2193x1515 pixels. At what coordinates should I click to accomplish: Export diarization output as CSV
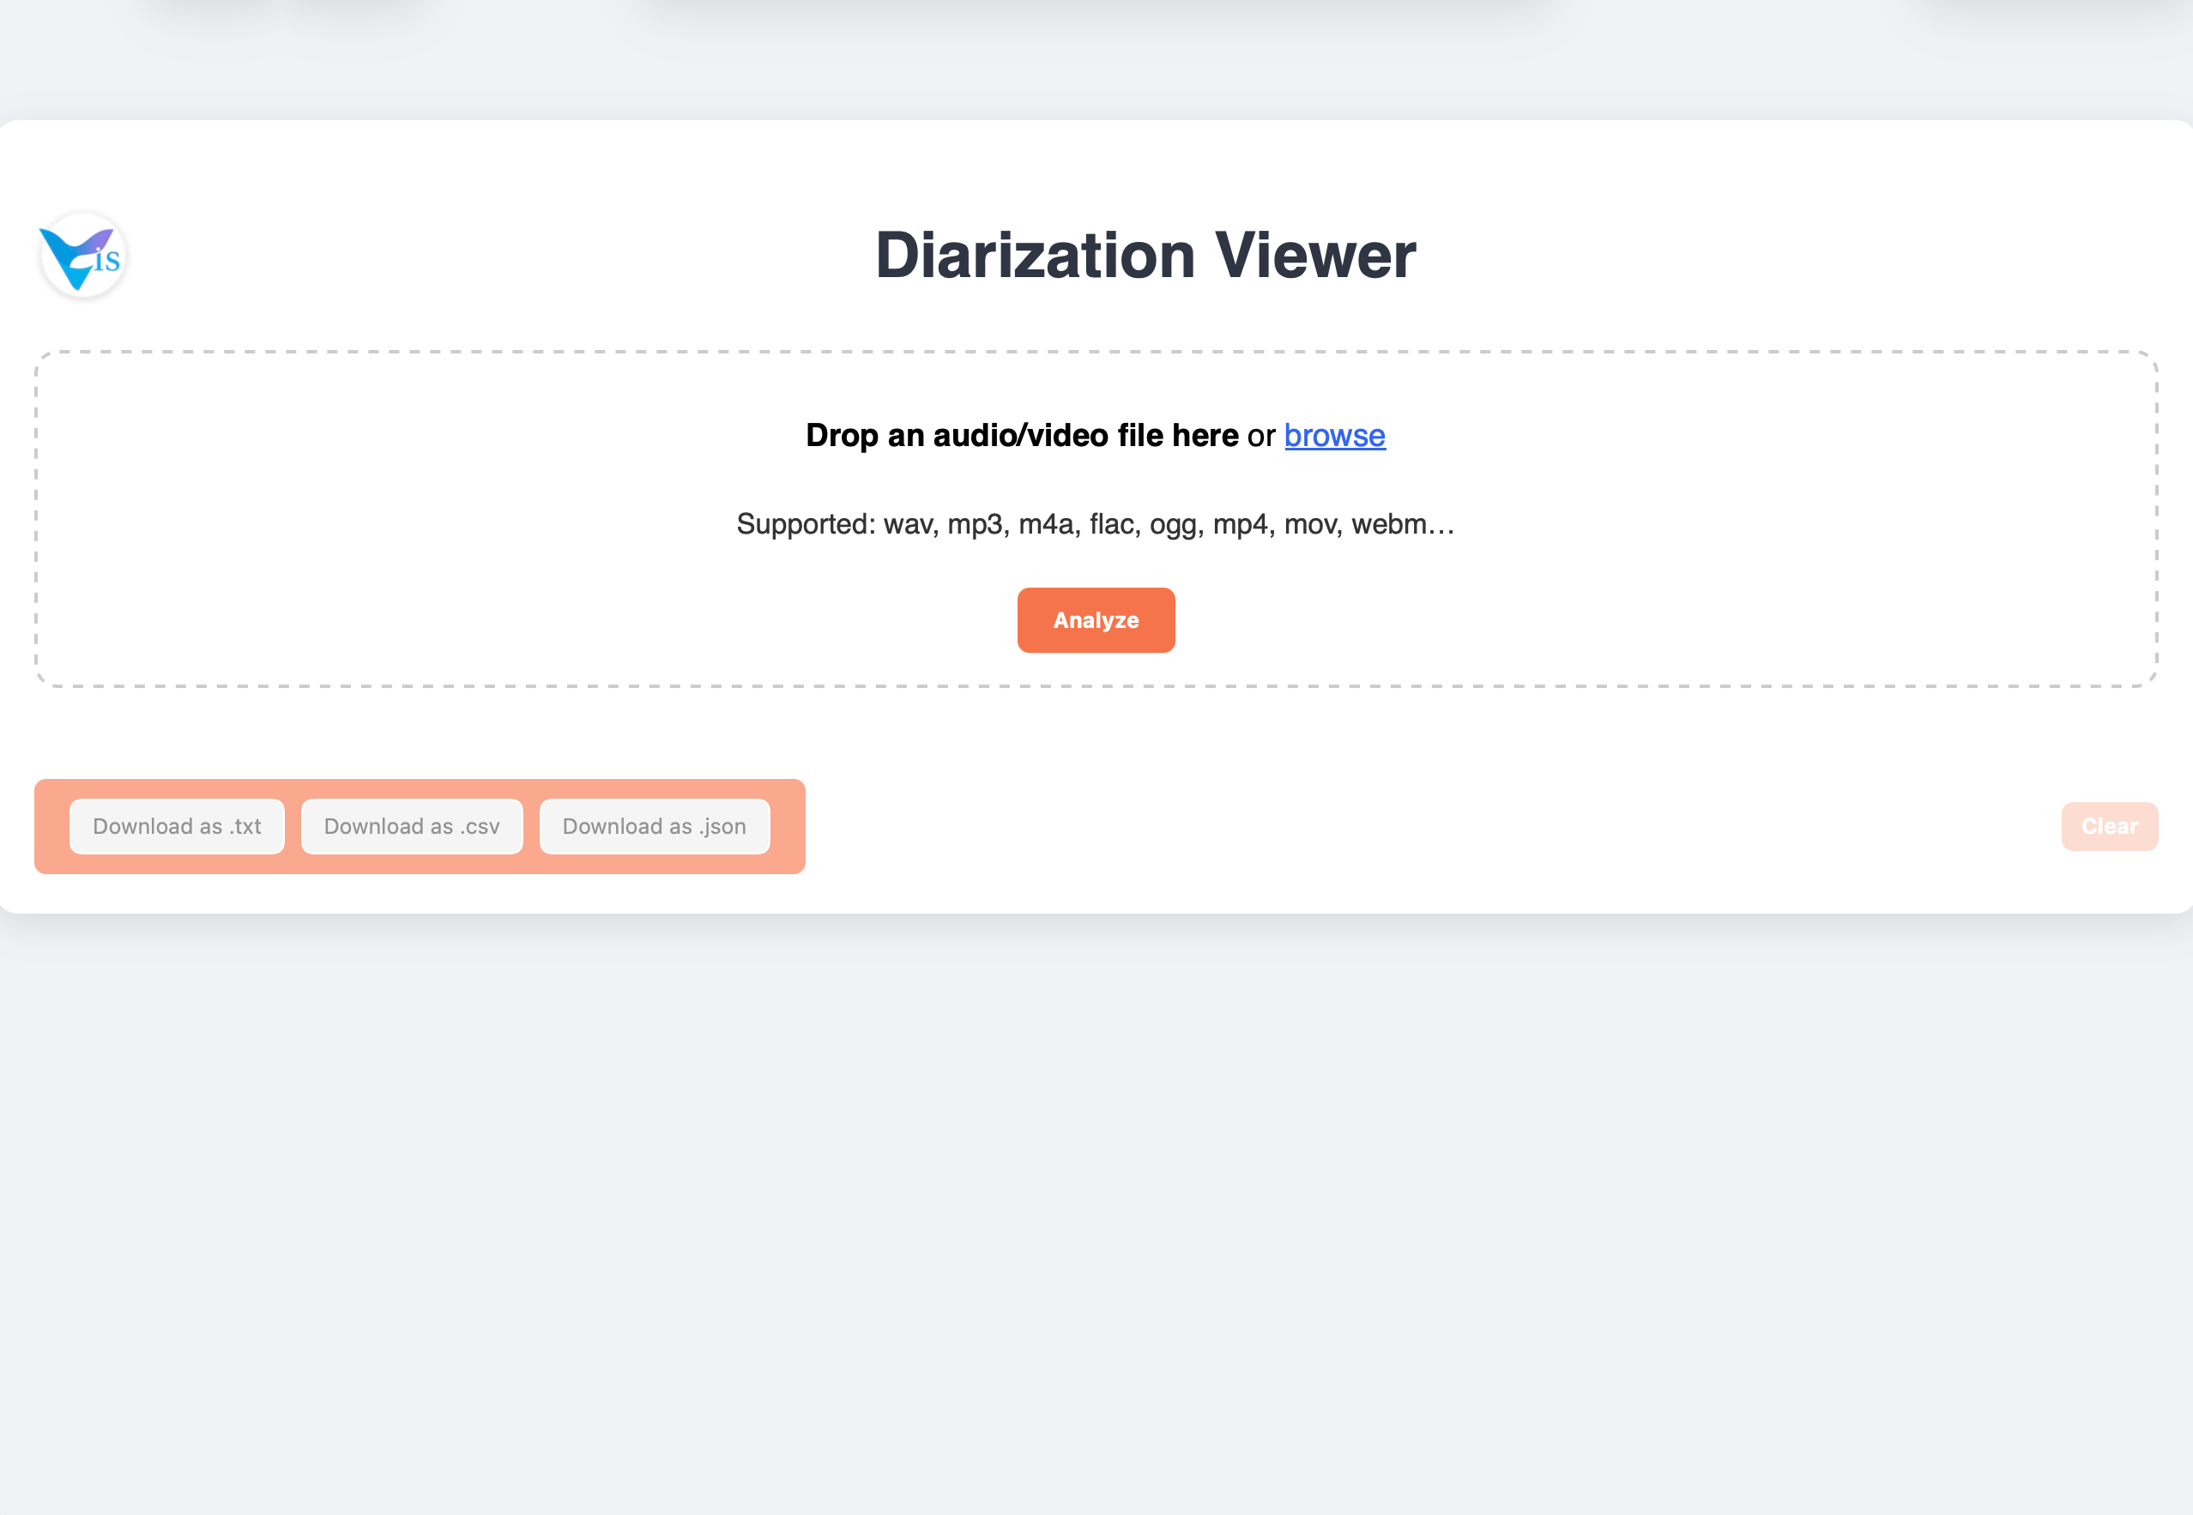point(411,826)
